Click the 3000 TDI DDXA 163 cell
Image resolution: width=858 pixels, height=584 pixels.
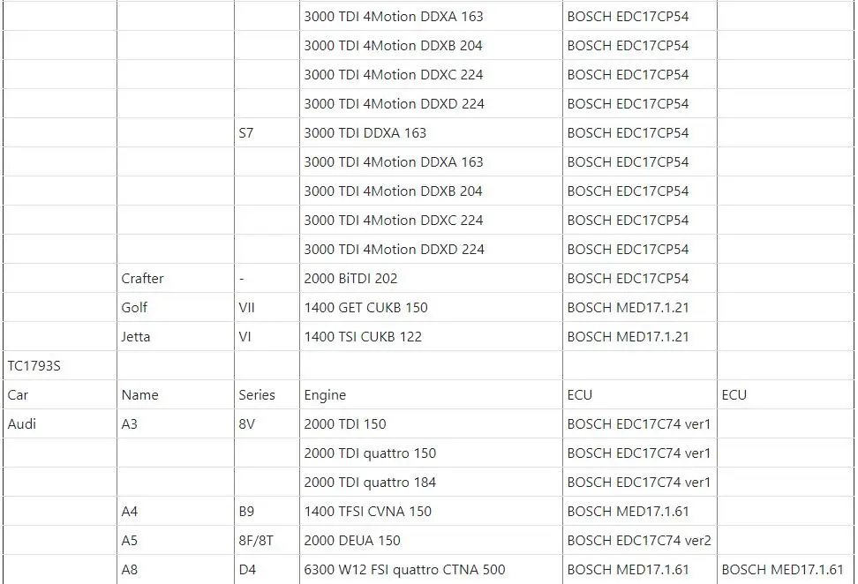[431, 133]
